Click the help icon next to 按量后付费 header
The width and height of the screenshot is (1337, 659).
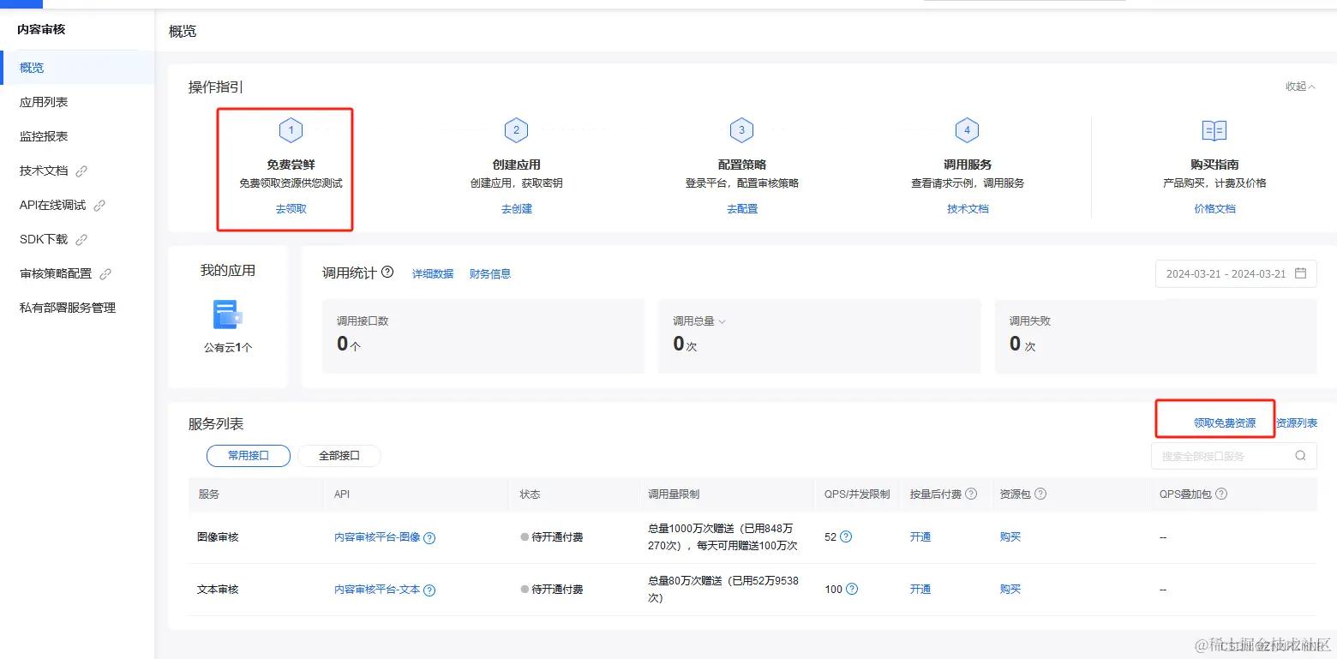[x=971, y=494]
